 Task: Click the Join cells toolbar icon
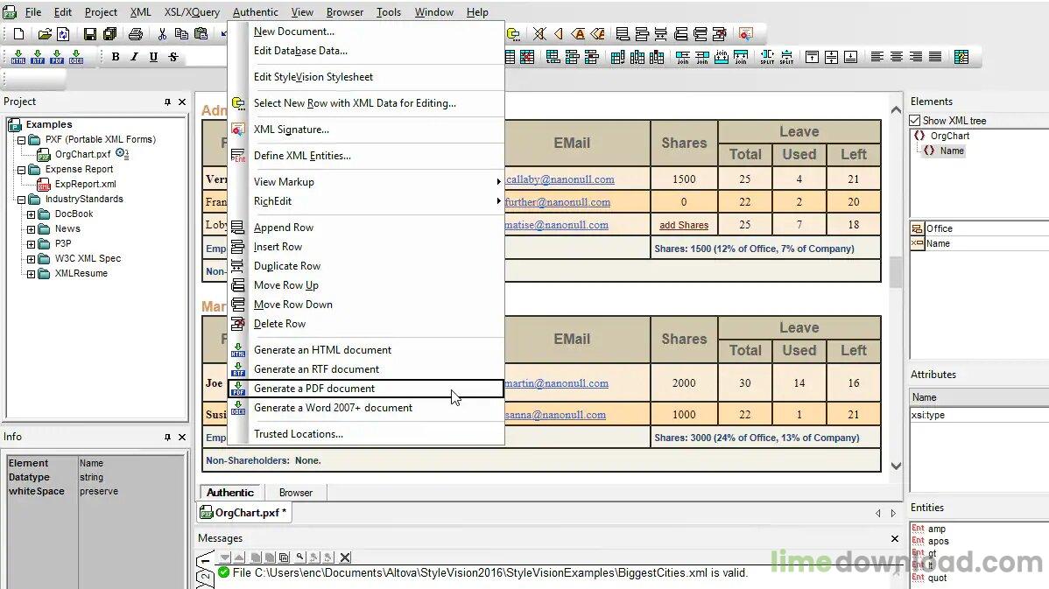(684, 57)
